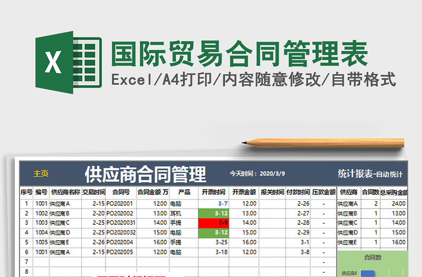This screenshot has width=422, height=277.
Task: Click payment date cell 2-28
Action: tap(298, 223)
